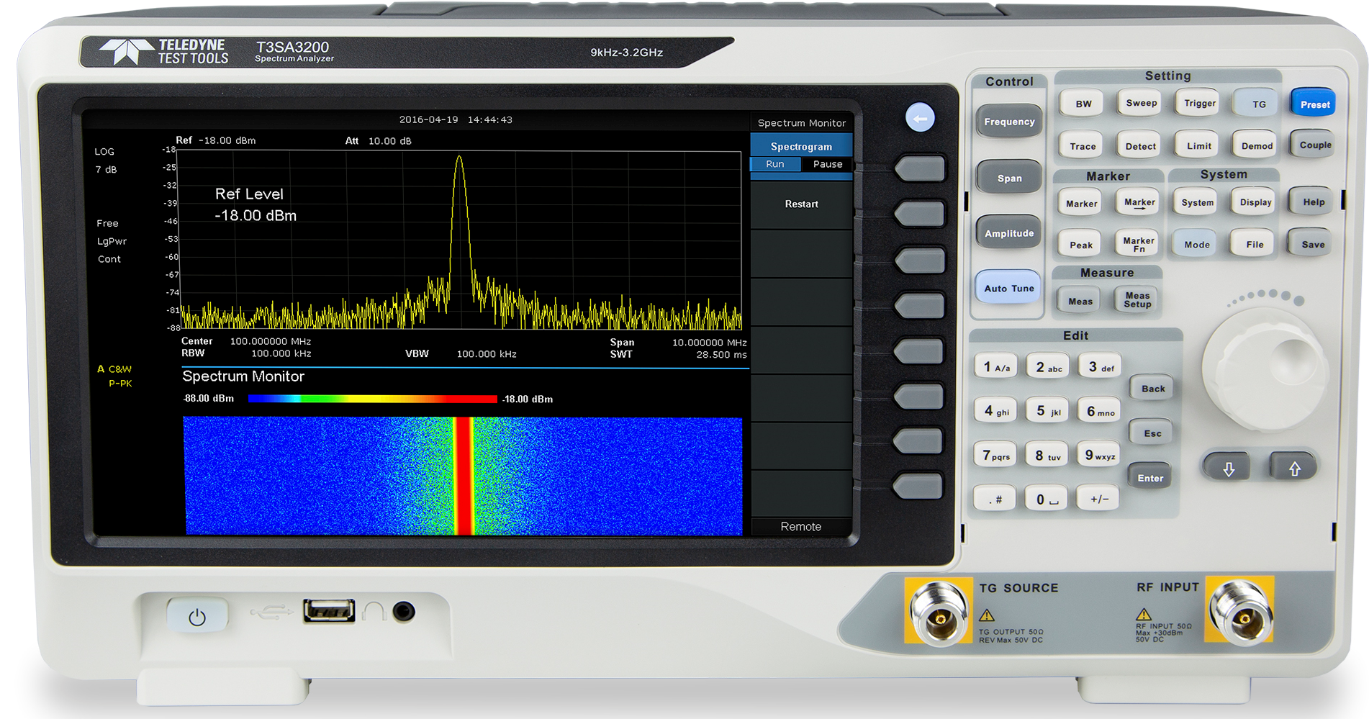
Task: Tap keypad digit 2 abc
Action: (1049, 367)
